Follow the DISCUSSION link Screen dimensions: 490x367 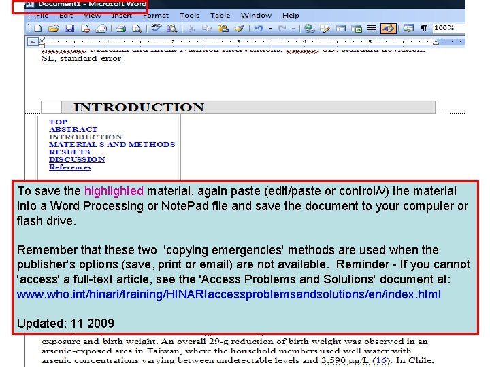(x=77, y=160)
